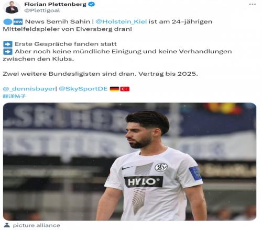This screenshot has height=230, width=262.
Task: Open the three-dot more options menu
Action: 253,4
